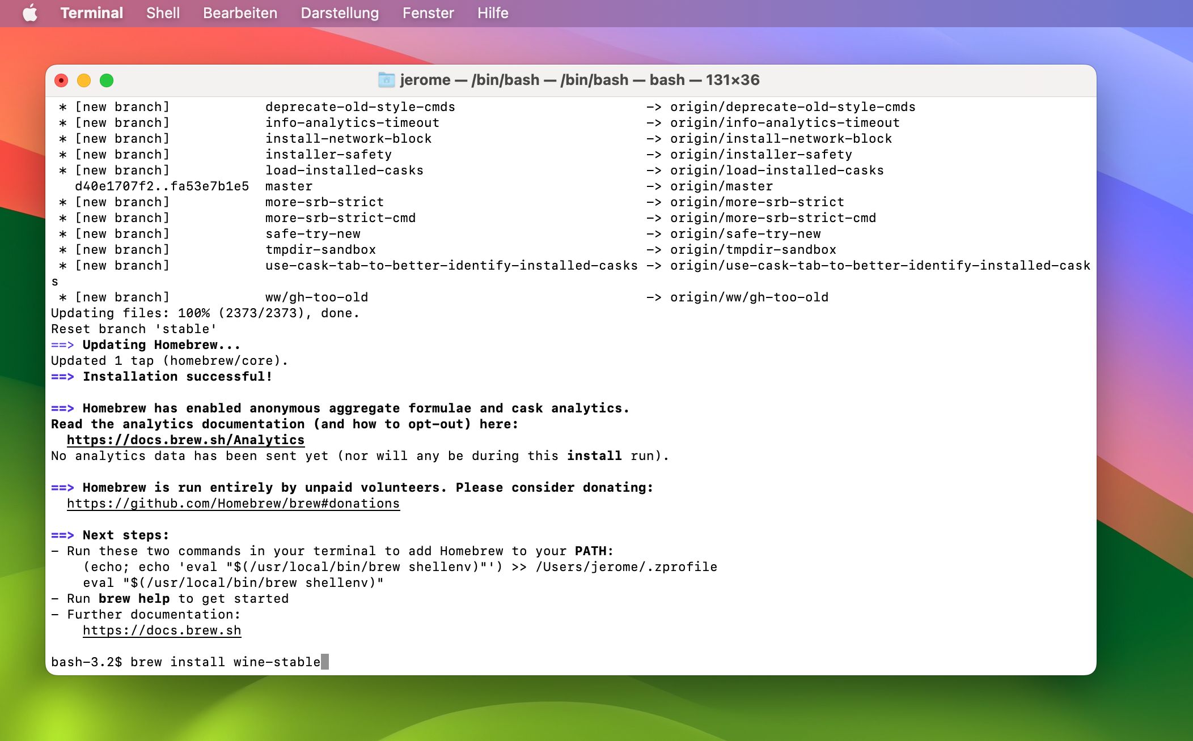Open the Terminal application menu
Image resolution: width=1193 pixels, height=741 pixels.
click(91, 13)
